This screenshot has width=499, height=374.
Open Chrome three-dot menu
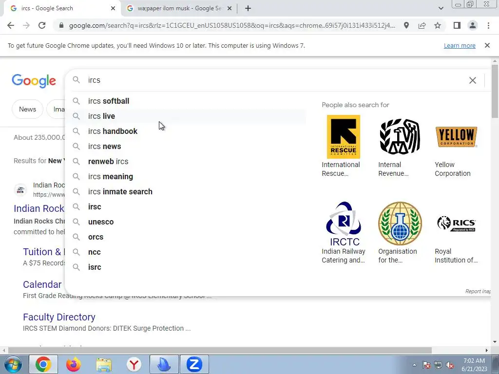coord(488,25)
